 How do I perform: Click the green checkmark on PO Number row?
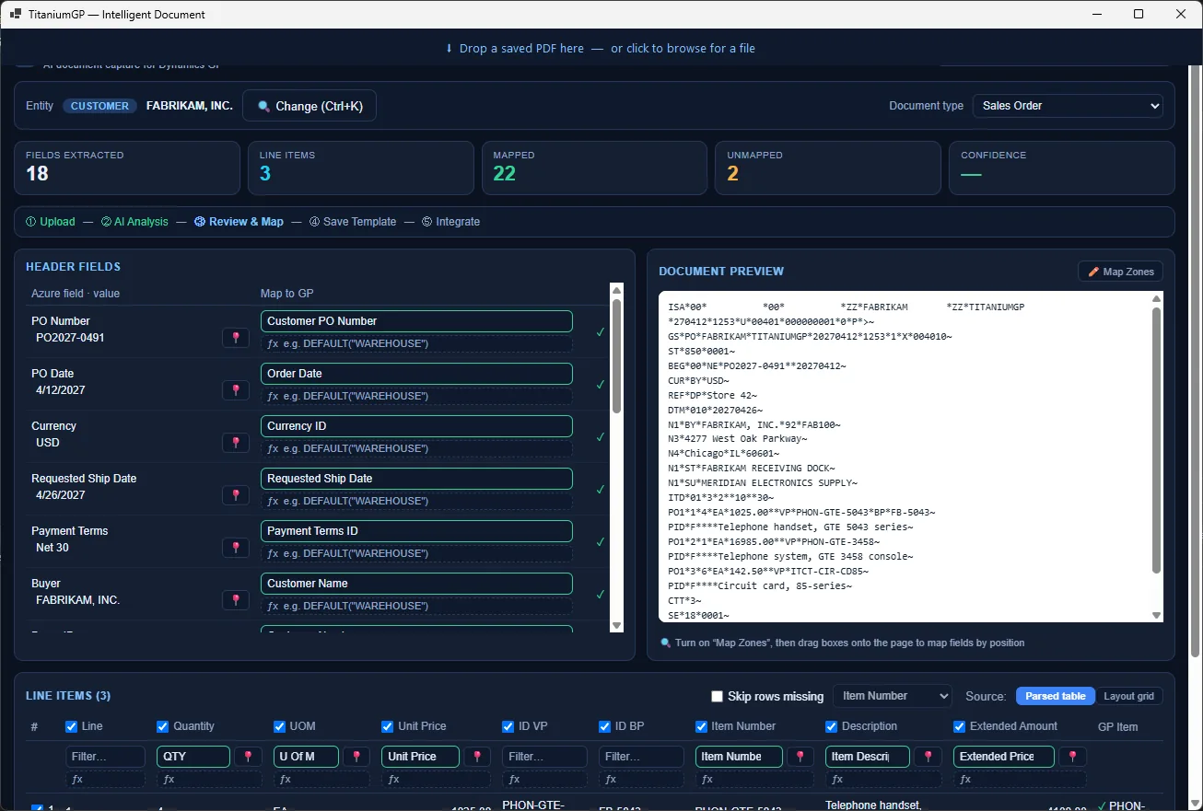(x=601, y=332)
